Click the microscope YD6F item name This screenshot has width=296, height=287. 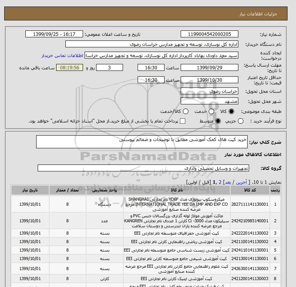coord(177,204)
